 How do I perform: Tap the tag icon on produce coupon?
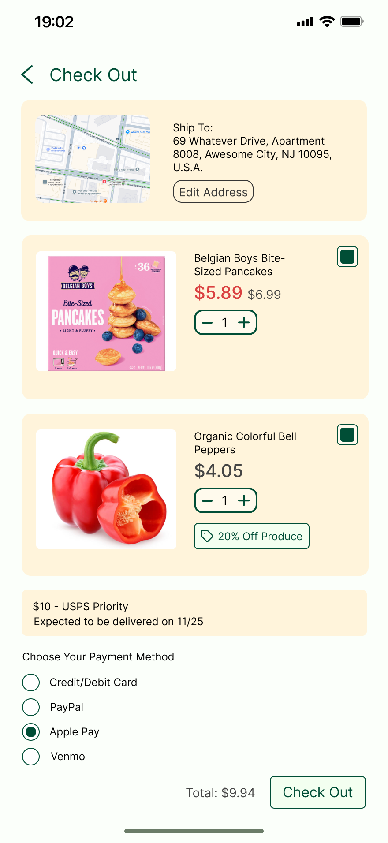[206, 536]
